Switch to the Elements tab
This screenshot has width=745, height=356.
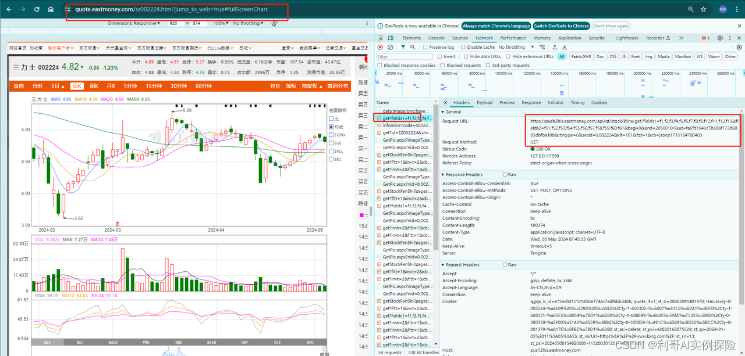tap(411, 38)
